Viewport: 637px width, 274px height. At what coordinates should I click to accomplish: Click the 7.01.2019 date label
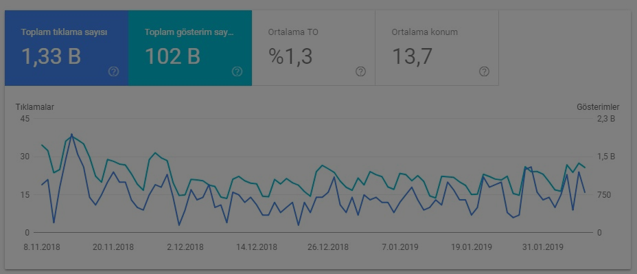tap(399, 247)
